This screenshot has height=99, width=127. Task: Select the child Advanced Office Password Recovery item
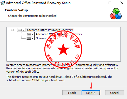tap(59, 34)
